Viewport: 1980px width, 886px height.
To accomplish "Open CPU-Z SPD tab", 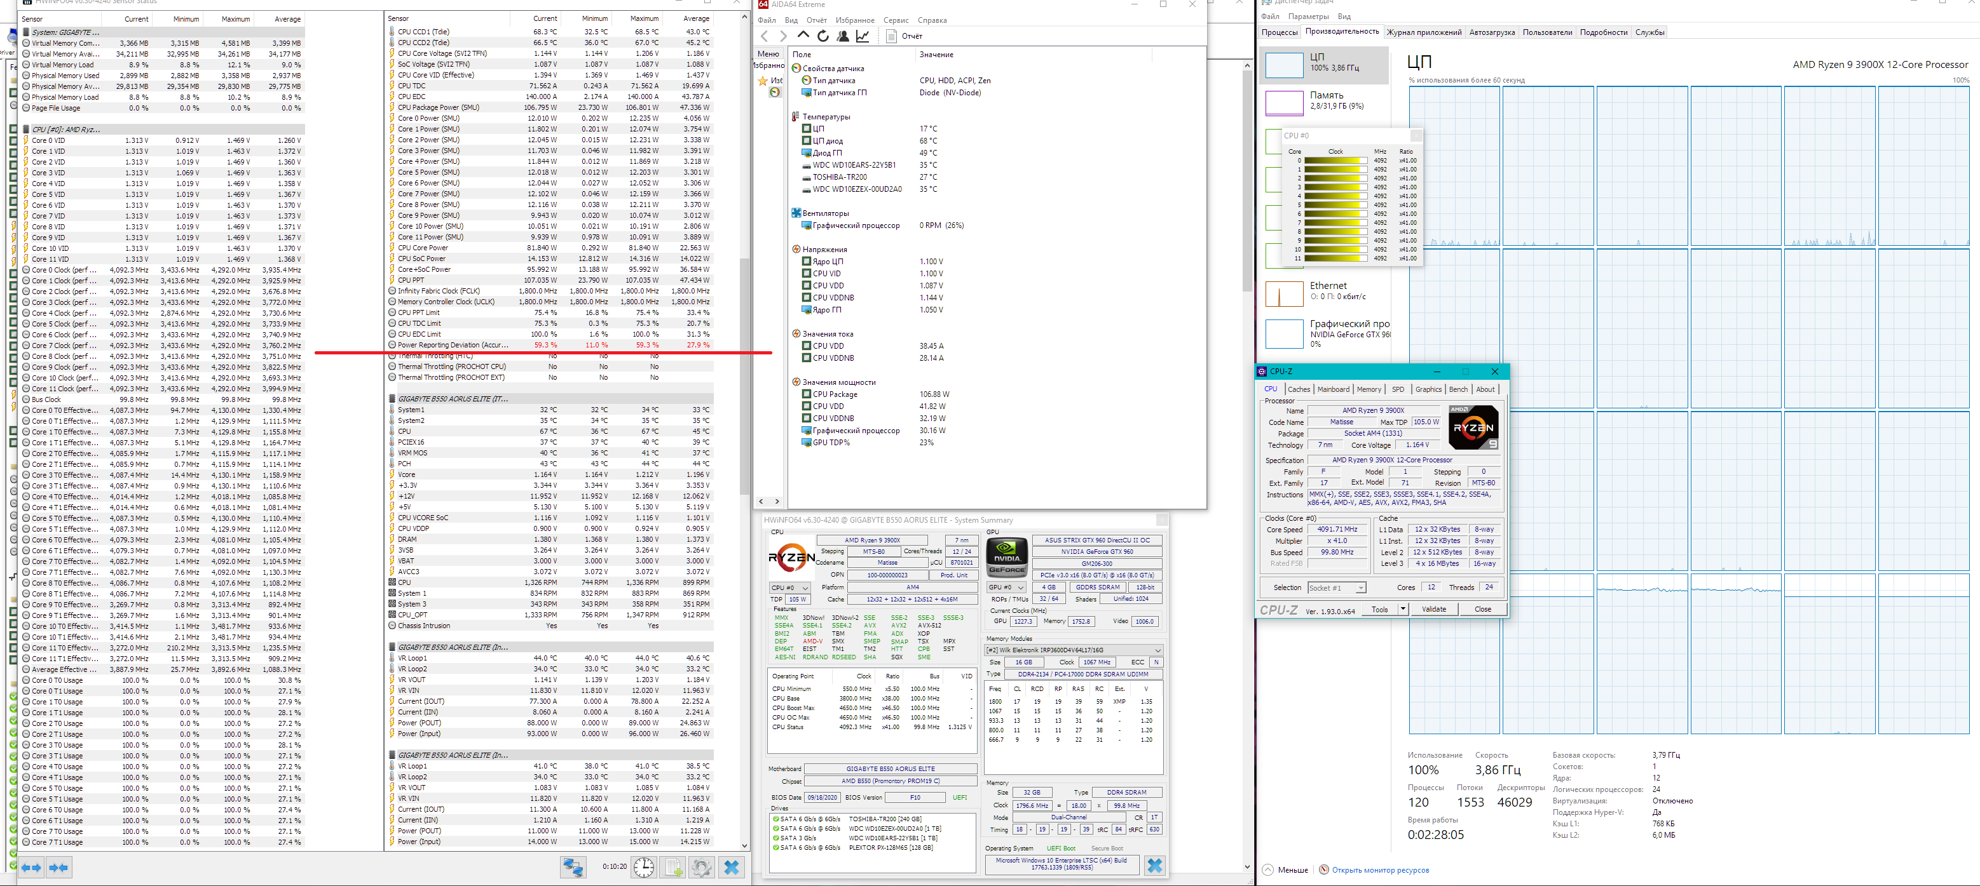I will coord(1398,389).
